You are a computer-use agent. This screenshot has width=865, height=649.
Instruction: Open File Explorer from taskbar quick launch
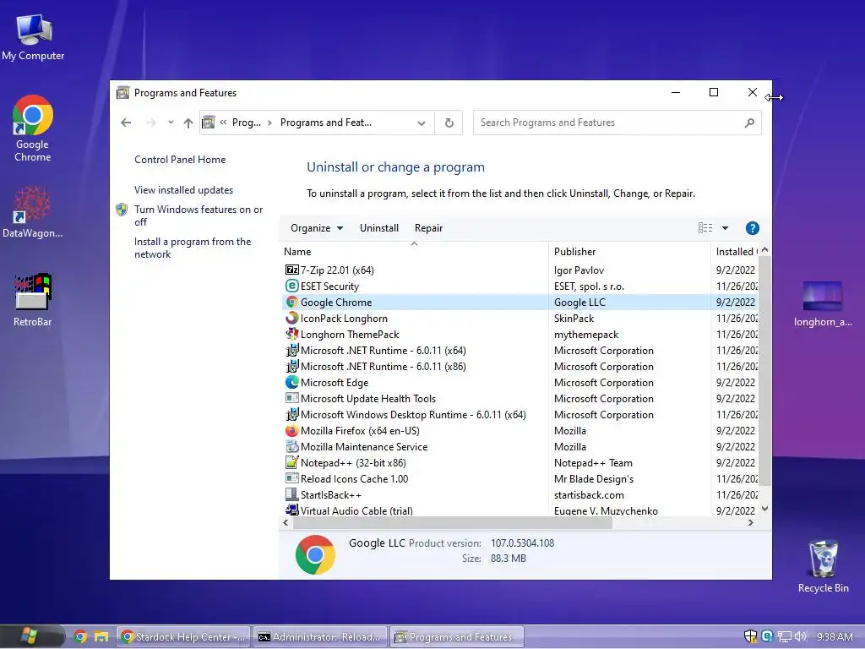pyautogui.click(x=101, y=637)
